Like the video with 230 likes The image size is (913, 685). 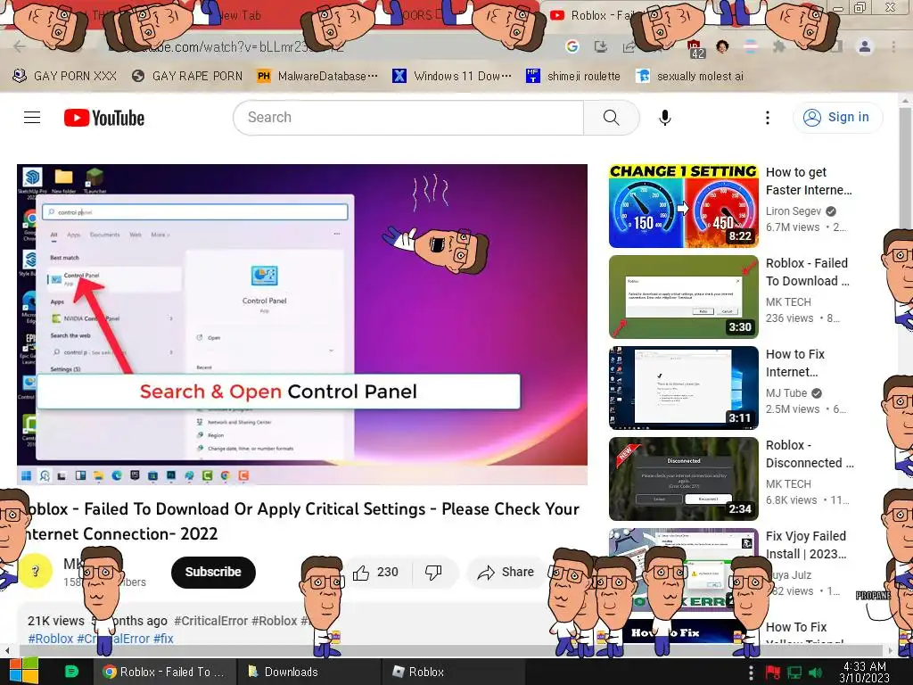tap(375, 572)
